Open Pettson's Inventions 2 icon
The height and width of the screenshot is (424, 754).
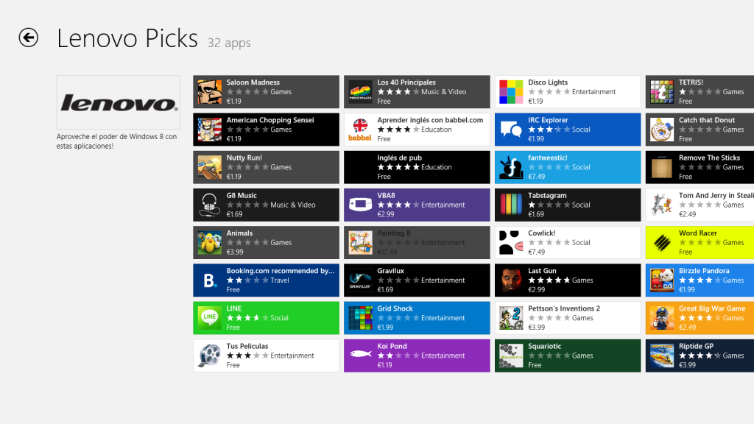pos(511,318)
